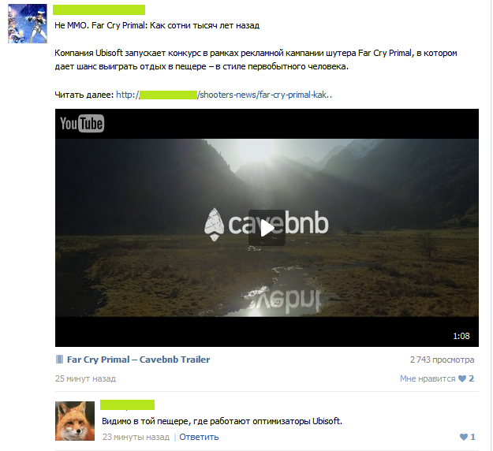Click the cavebnb arrowhead logo in video
Screen dimensions: 493x451
(214, 225)
